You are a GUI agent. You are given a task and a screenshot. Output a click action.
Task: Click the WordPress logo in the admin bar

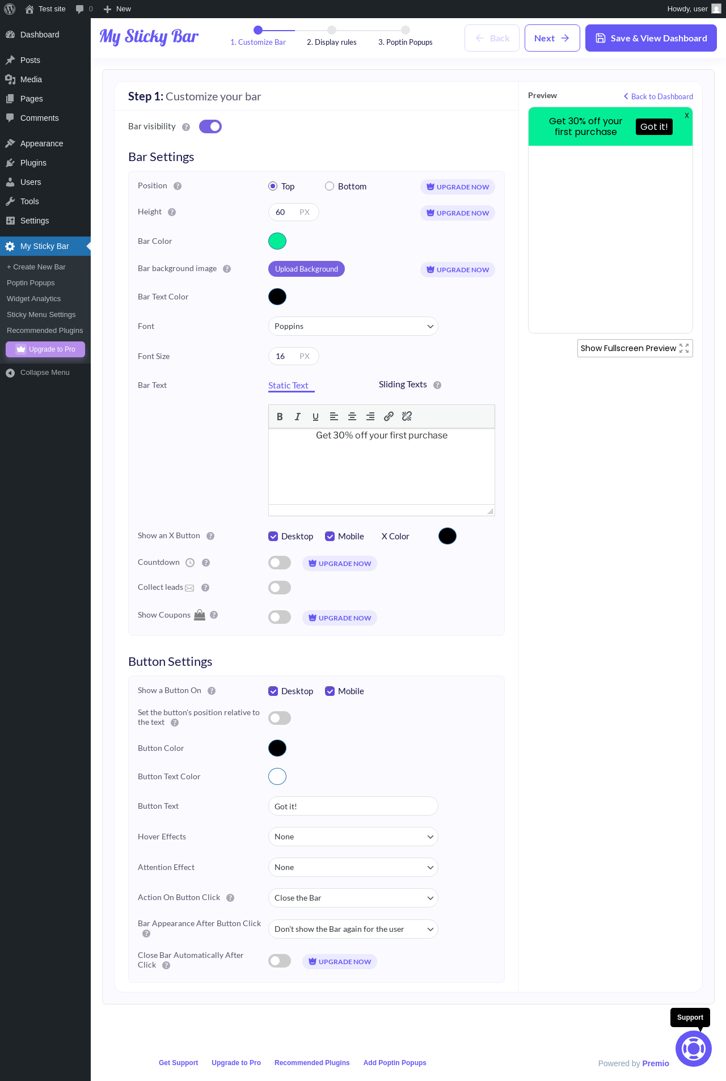click(10, 9)
